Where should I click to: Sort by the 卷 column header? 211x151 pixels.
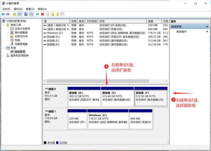pos(56,21)
